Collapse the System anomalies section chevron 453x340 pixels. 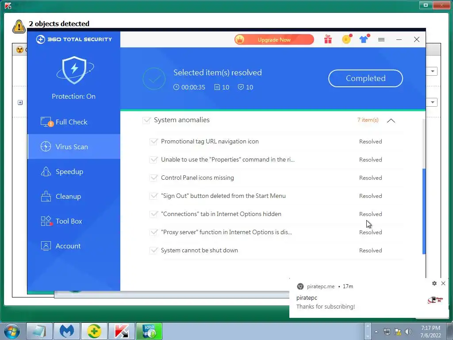tap(391, 120)
